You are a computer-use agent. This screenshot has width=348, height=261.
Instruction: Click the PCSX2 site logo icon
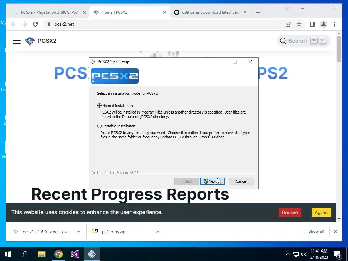point(30,41)
